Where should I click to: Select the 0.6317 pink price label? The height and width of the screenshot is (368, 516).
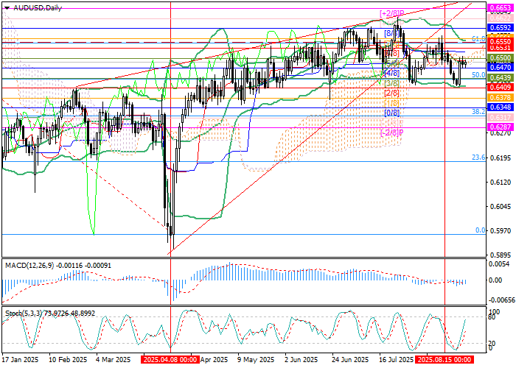click(x=501, y=117)
